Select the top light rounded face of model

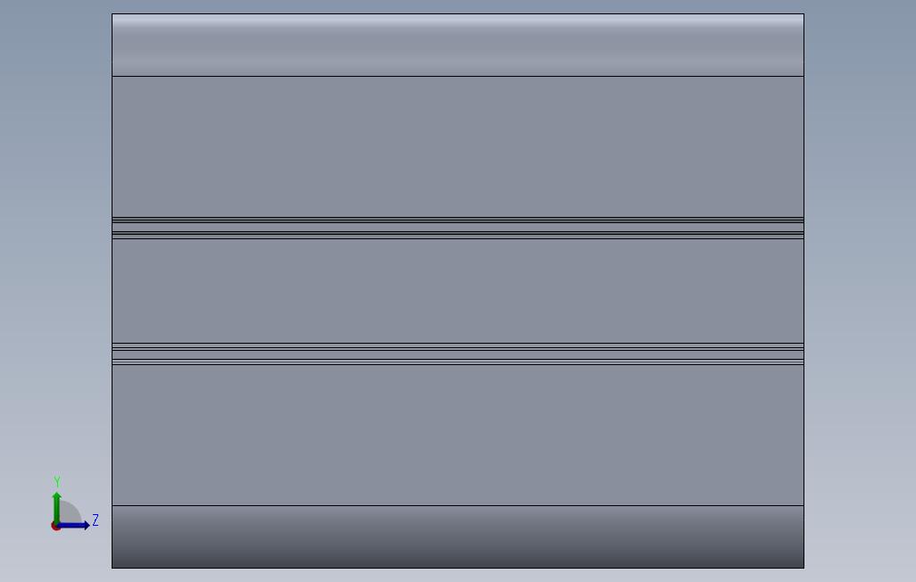click(458, 45)
